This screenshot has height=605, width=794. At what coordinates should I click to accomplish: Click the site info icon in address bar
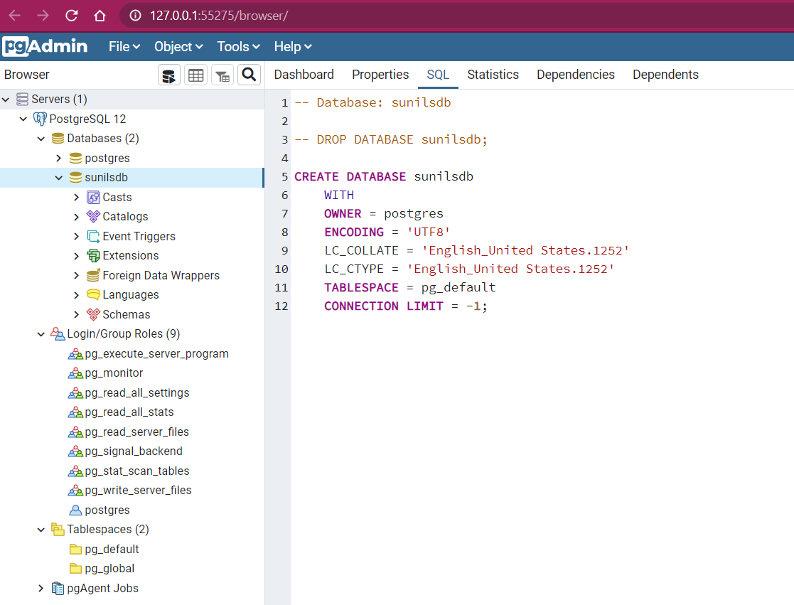pos(135,16)
